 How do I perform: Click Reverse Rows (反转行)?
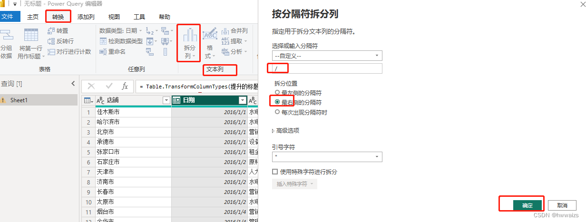(x=61, y=41)
